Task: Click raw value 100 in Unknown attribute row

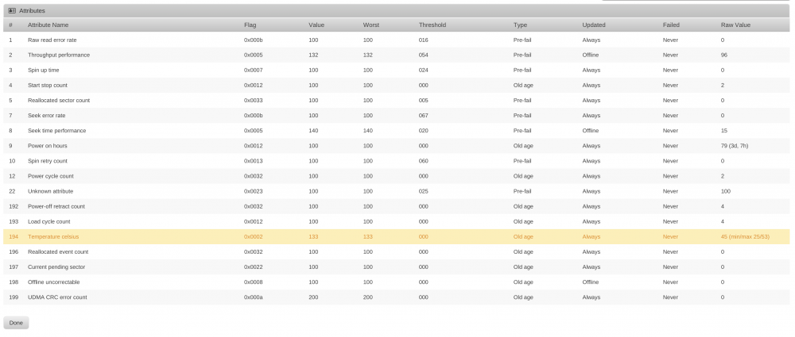Action: tap(726, 192)
